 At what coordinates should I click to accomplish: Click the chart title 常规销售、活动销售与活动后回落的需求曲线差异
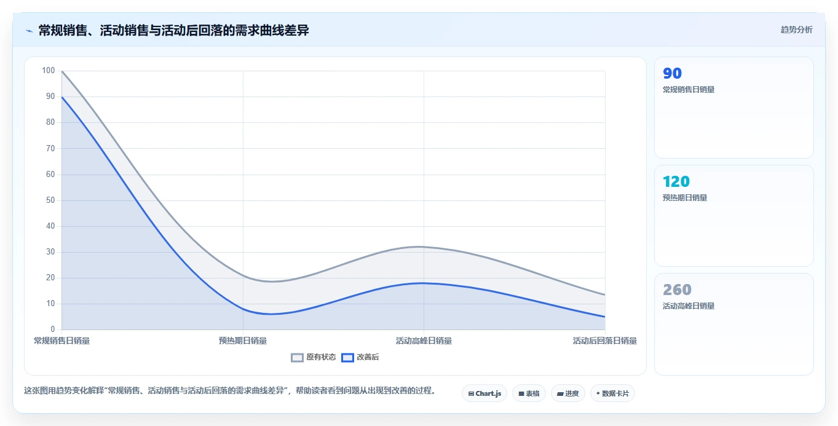(x=173, y=31)
